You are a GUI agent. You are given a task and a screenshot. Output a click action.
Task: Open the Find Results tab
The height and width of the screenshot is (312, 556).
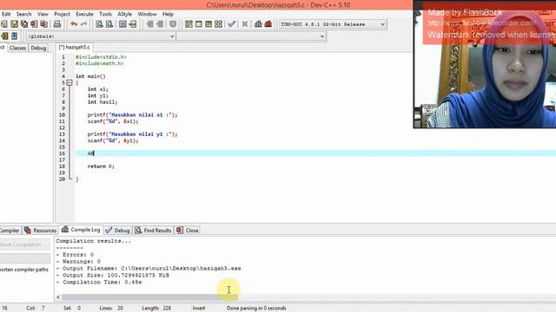click(153, 231)
